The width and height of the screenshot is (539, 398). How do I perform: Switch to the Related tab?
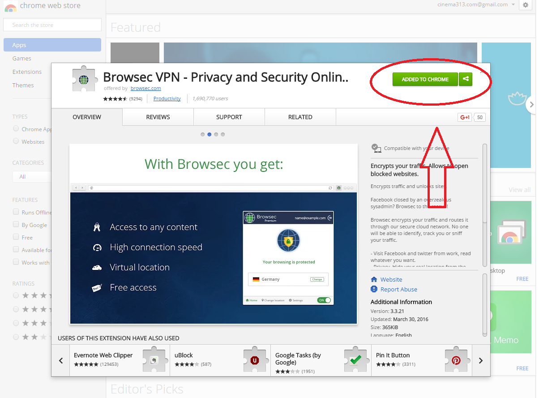pyautogui.click(x=300, y=117)
